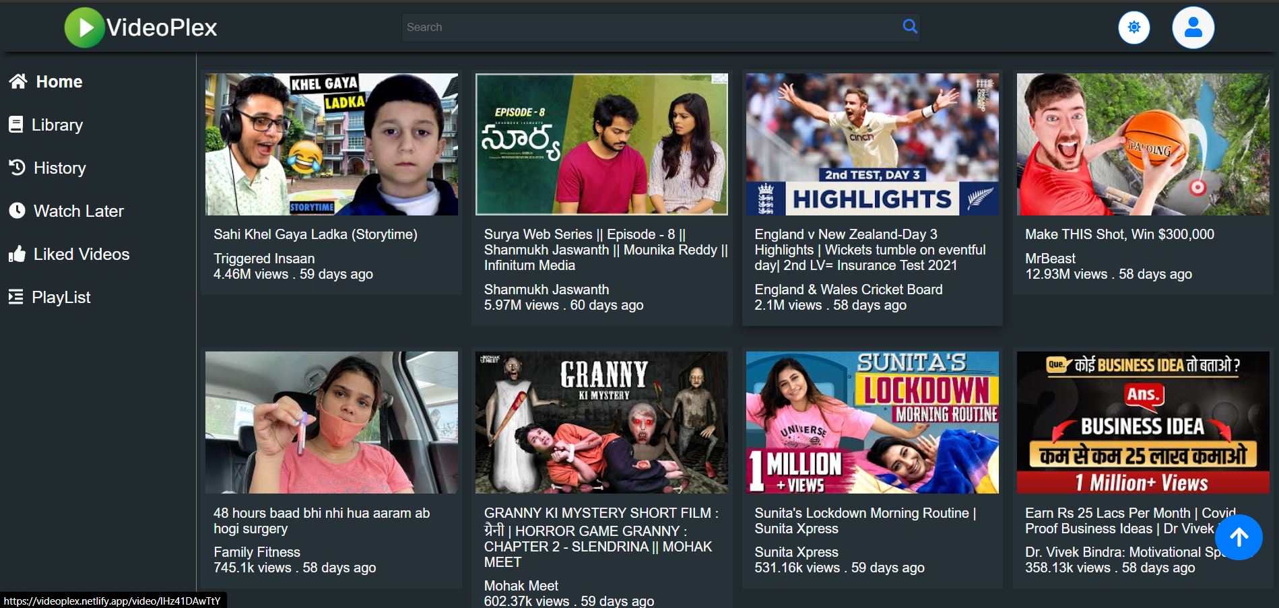Click the Watch Later clock icon
This screenshot has width=1279, height=608.
(17, 210)
